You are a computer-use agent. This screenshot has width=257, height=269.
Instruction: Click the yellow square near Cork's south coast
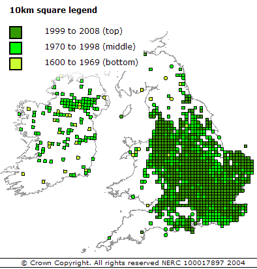[44, 181]
